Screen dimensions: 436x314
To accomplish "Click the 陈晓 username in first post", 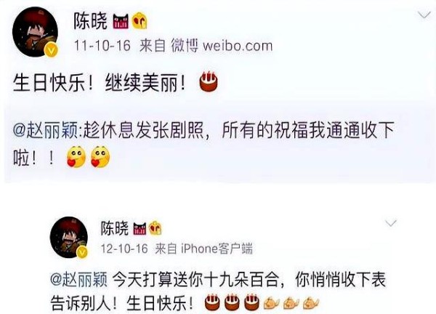I will [x=90, y=21].
